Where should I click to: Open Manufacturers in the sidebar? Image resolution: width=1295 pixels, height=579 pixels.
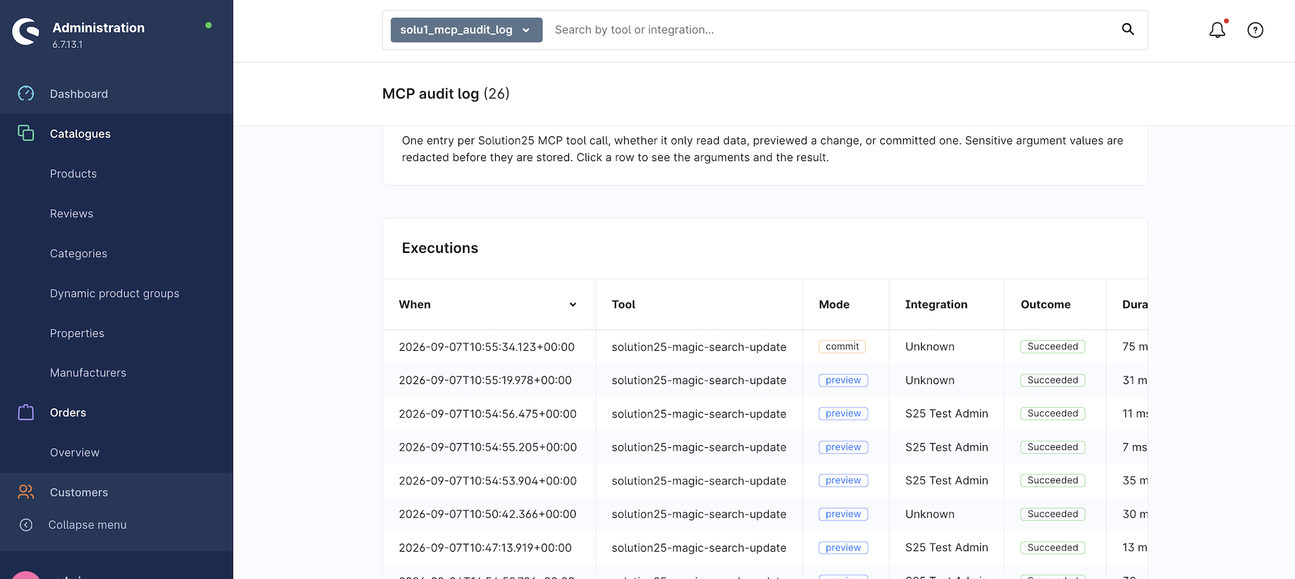coord(88,373)
